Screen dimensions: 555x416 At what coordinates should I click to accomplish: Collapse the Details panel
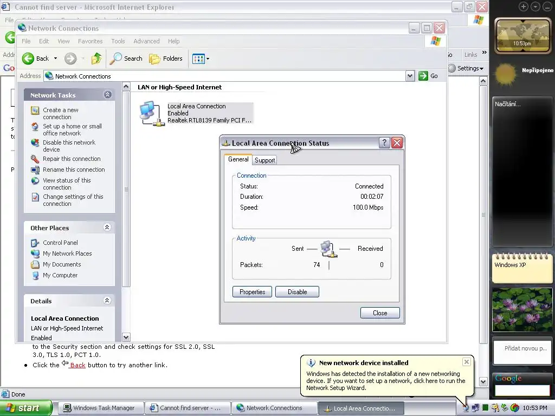107,300
